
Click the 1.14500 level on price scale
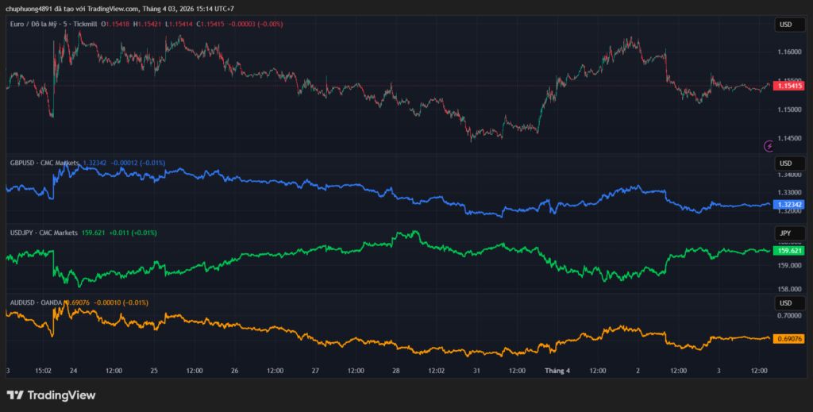point(789,138)
